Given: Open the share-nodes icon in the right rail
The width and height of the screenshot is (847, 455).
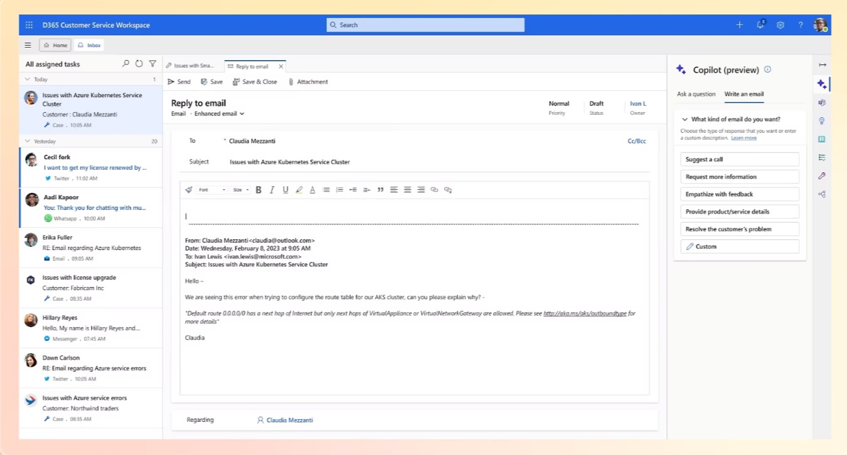Looking at the screenshot, I should (822, 194).
